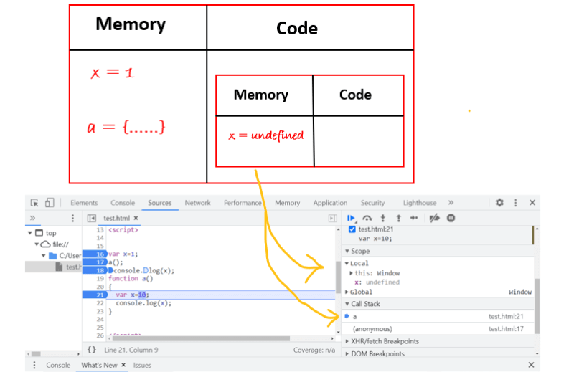This screenshot has width=574, height=372.
Task: Collapse the top frame in navigator
Action: [30, 233]
